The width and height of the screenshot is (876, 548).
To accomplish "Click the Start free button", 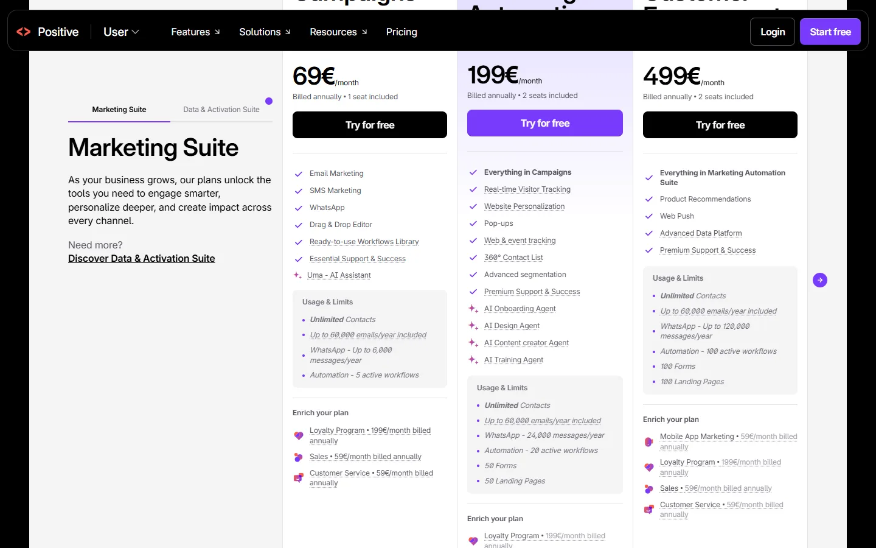I will (830, 32).
